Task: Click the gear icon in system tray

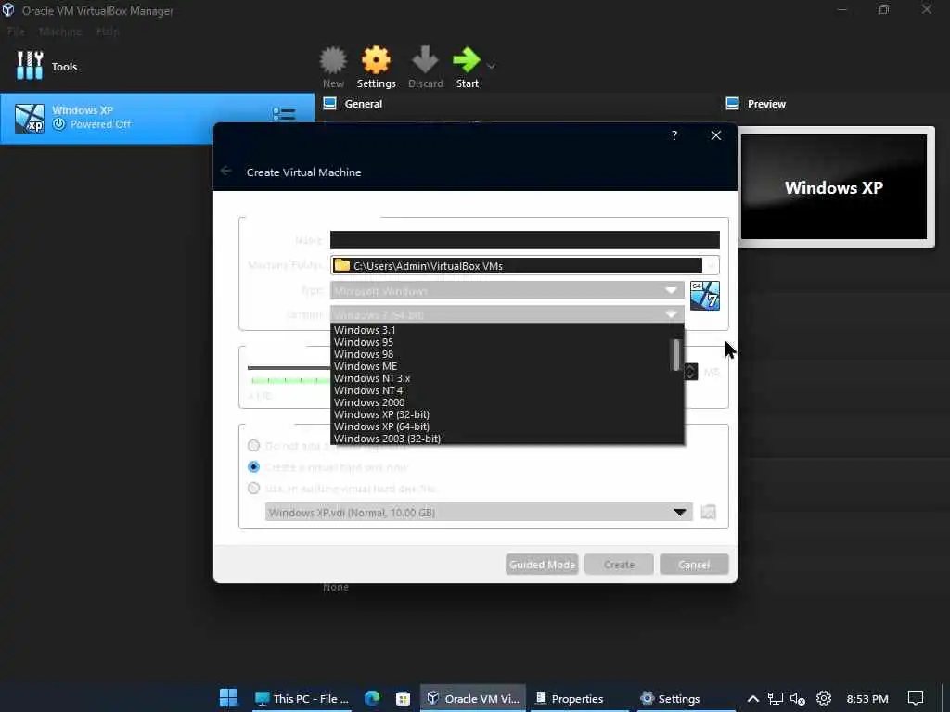Action: click(x=824, y=698)
